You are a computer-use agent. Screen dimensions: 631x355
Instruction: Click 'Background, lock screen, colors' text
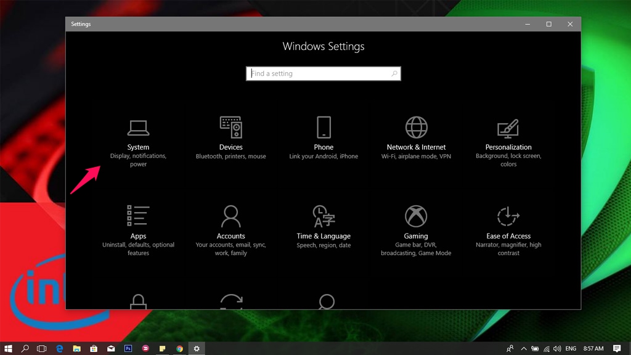508,160
